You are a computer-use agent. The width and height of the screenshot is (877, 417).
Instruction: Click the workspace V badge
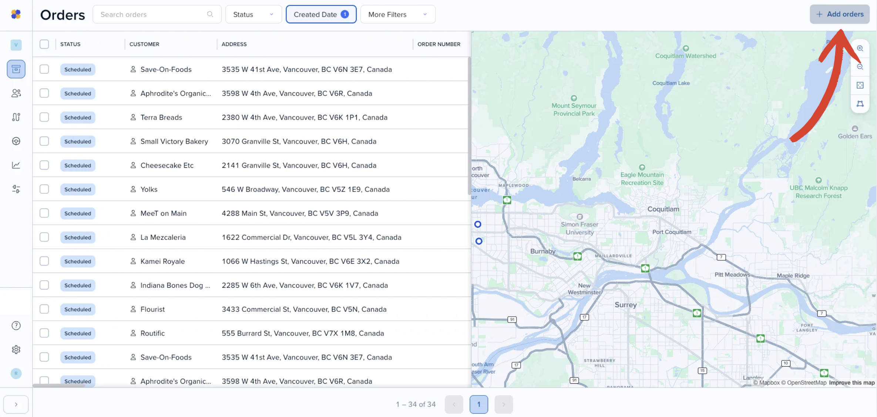(x=16, y=45)
